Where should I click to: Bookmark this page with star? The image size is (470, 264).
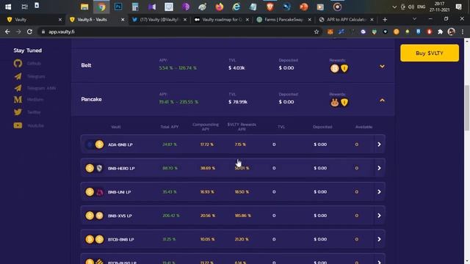point(317,32)
